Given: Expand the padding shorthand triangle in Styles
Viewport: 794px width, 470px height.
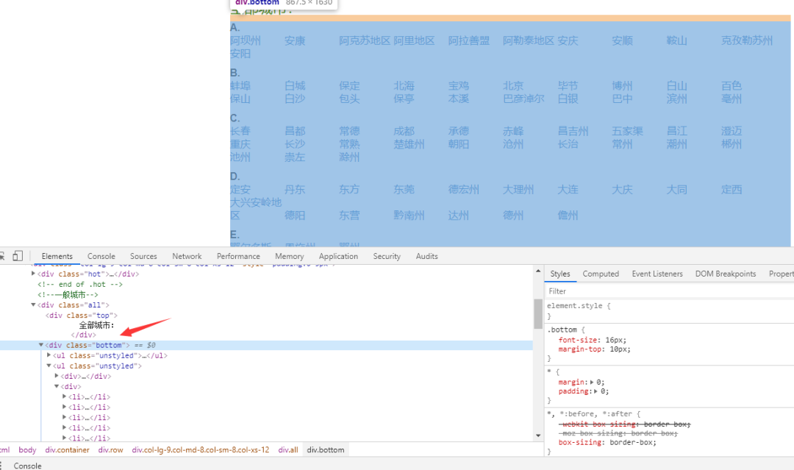Looking at the screenshot, I should coord(595,391).
